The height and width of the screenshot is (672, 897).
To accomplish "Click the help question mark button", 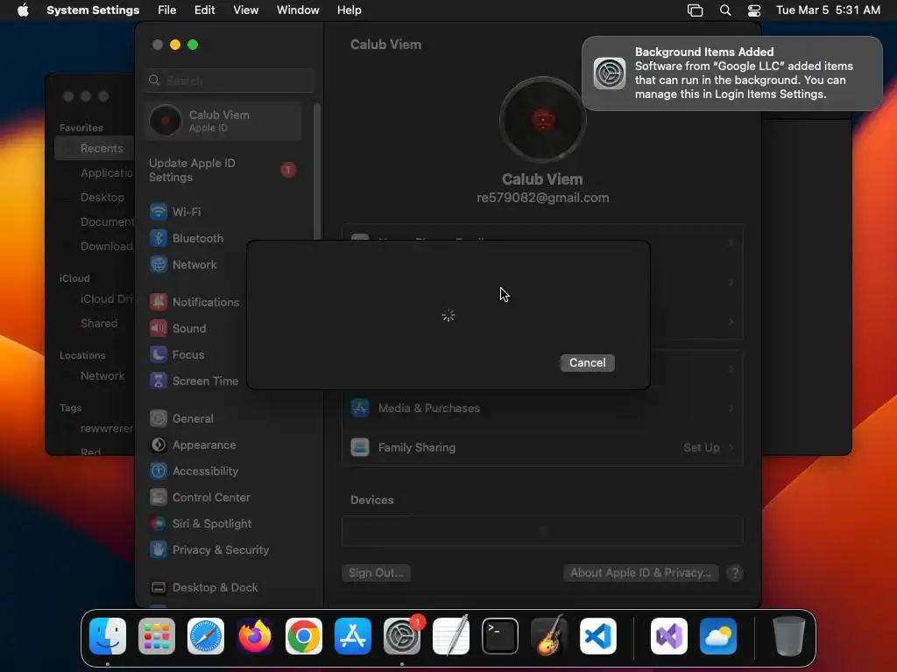I will [735, 572].
